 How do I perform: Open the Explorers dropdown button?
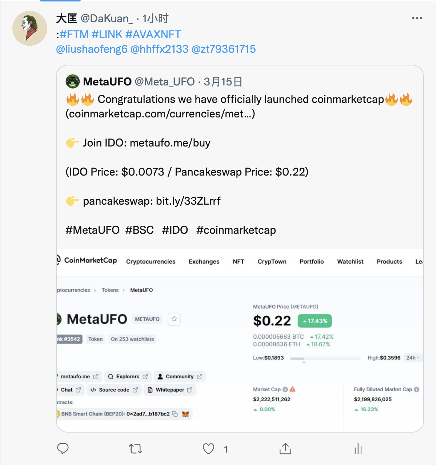click(128, 377)
